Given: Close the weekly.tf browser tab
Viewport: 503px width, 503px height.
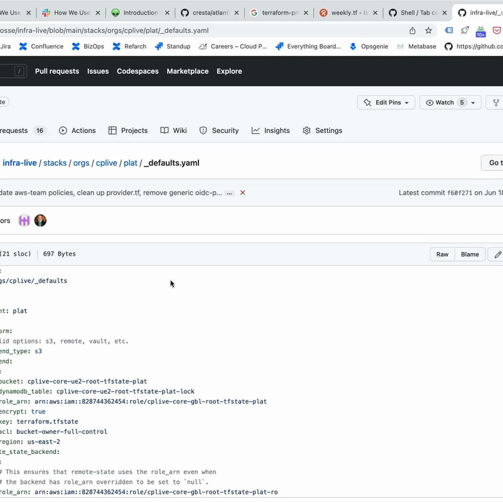Looking at the screenshot, I should click(375, 13).
